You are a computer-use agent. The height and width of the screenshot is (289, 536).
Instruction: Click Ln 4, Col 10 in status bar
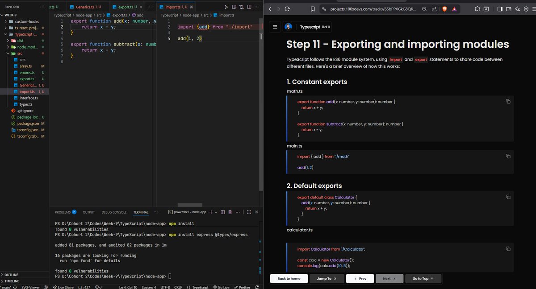[128, 287]
